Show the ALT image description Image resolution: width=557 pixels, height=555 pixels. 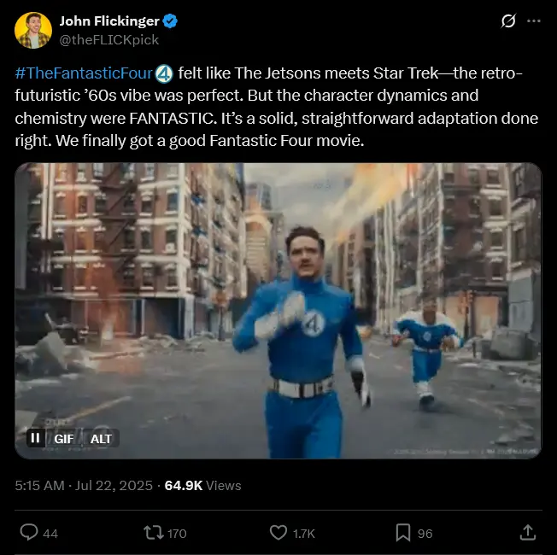point(102,438)
